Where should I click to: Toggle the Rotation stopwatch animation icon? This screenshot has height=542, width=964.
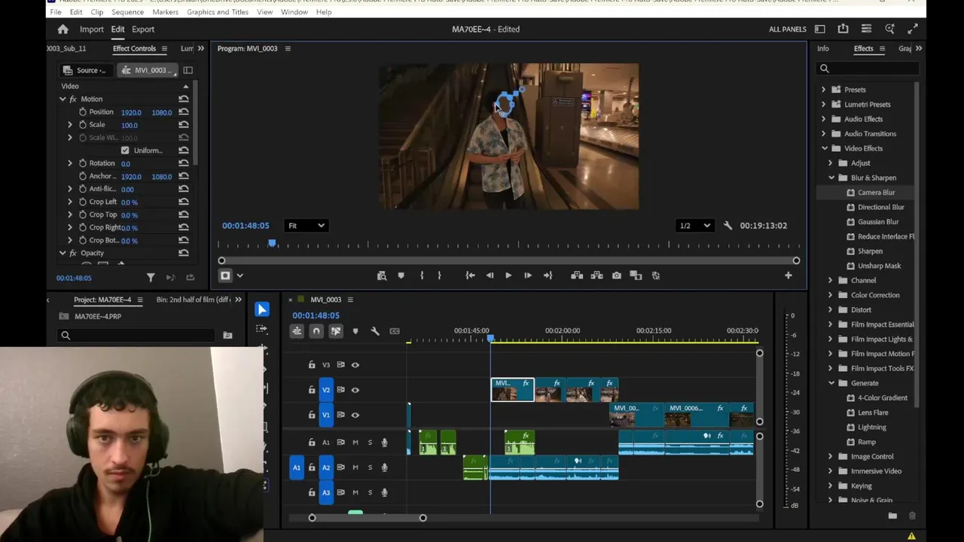[x=83, y=163]
